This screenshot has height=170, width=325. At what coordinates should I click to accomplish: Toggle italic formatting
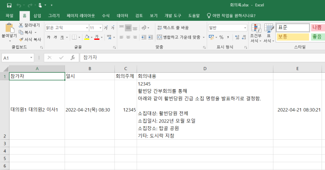(x=55, y=37)
